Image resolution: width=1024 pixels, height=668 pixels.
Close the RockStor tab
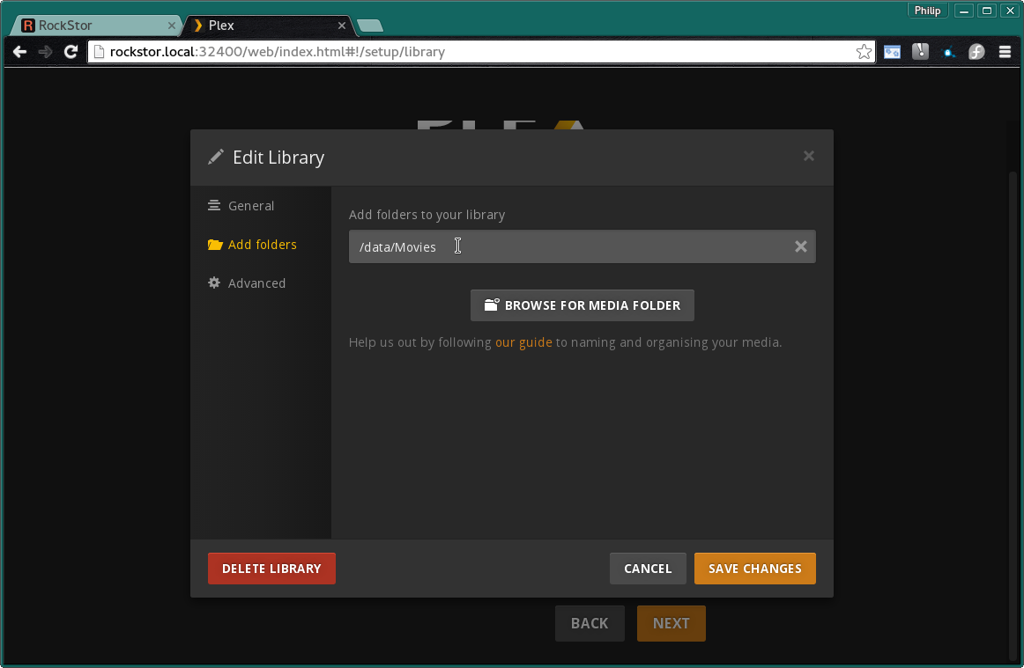point(172,26)
